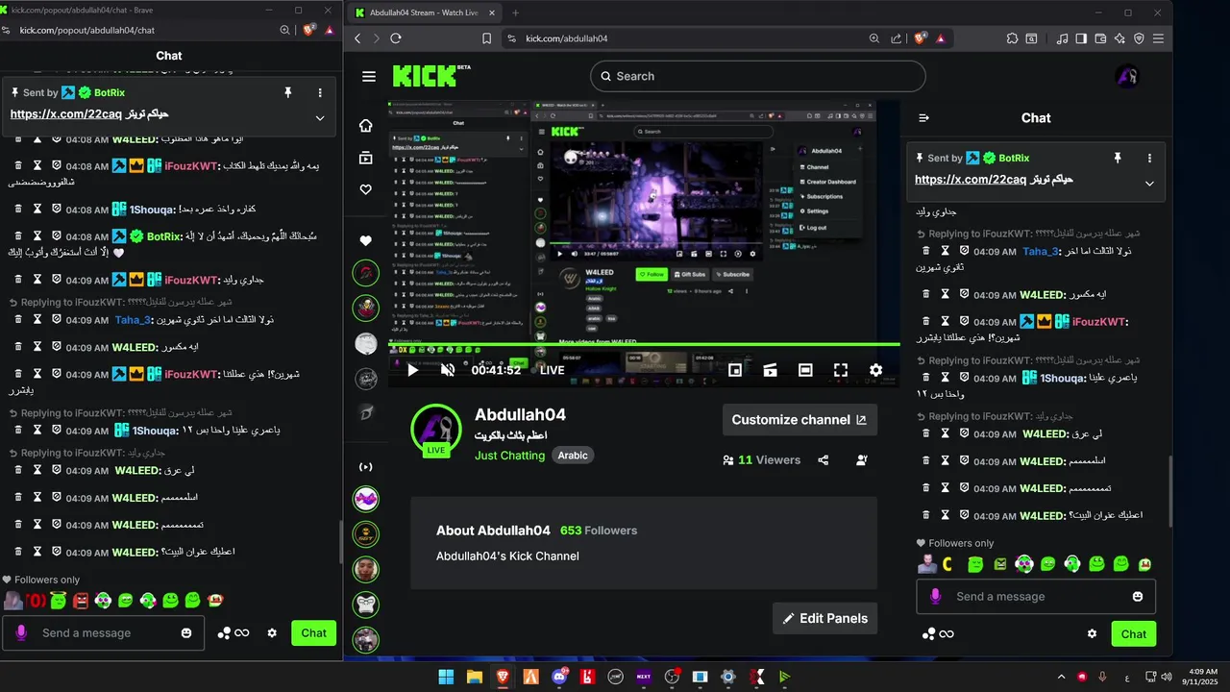Open settings gear in popout chat
Image resolution: width=1230 pixels, height=692 pixels.
(272, 633)
